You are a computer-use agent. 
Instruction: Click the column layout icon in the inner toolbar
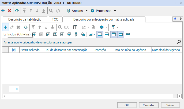coord(76,27)
